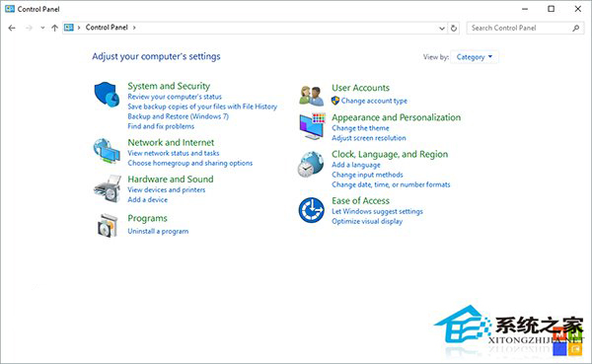Click Add a device link
592x364 pixels.
(x=148, y=199)
